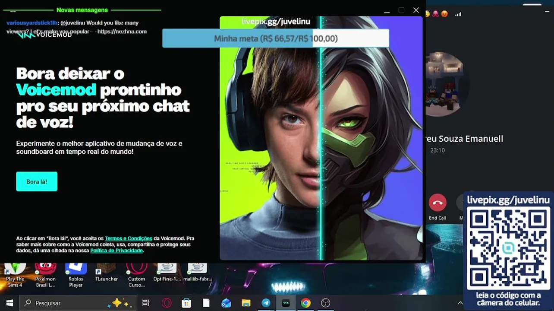
Task: Open Play The Sims 4 desktop shortcut
Action: click(15, 275)
